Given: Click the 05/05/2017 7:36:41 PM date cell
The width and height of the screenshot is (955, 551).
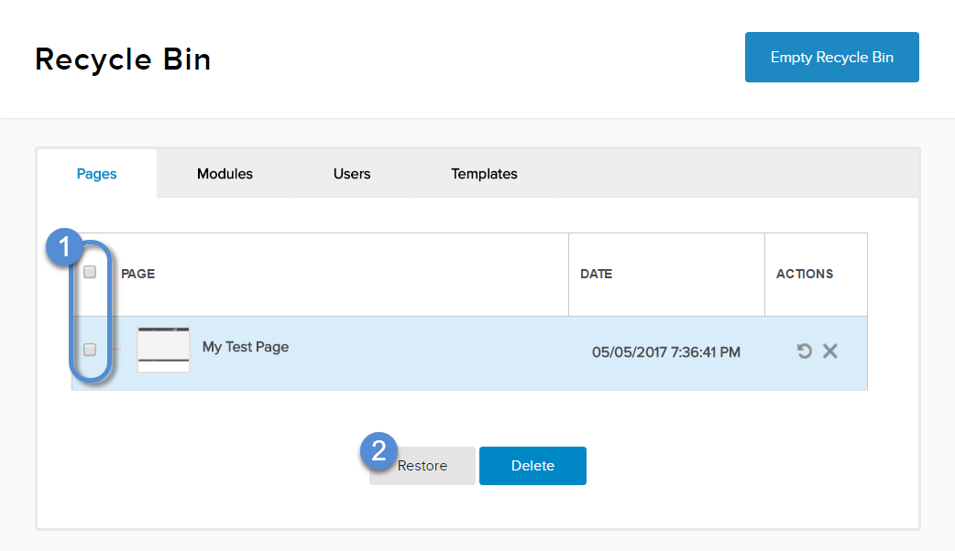Looking at the screenshot, I should [666, 352].
